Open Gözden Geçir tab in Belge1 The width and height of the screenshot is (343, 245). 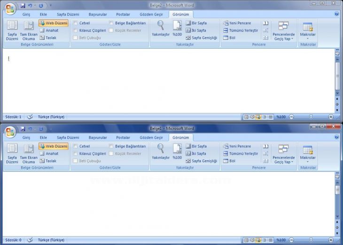click(151, 137)
